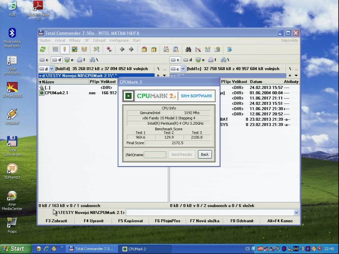Open right panel directory hotlist asterisk

(x=290, y=76)
